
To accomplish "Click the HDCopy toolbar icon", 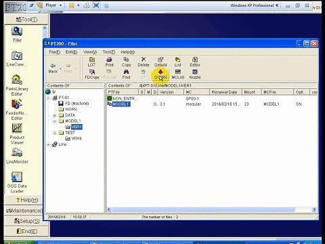I will 109,74.
